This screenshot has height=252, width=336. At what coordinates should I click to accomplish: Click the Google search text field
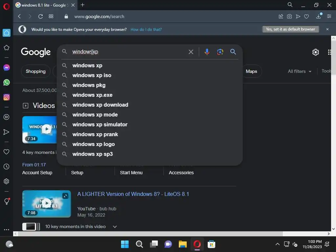(129, 52)
